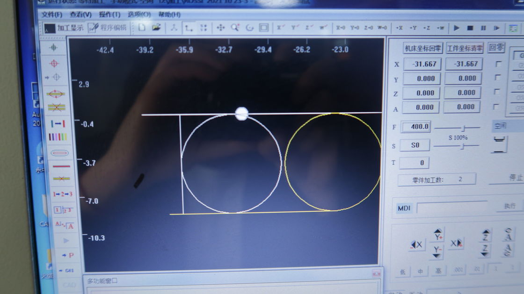Screen dimensions: 524x294
Task: Open the 文件(F) menu
Action: pos(51,14)
